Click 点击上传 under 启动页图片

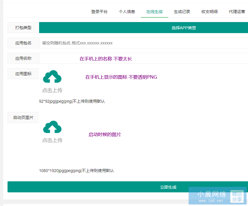pos(52,140)
